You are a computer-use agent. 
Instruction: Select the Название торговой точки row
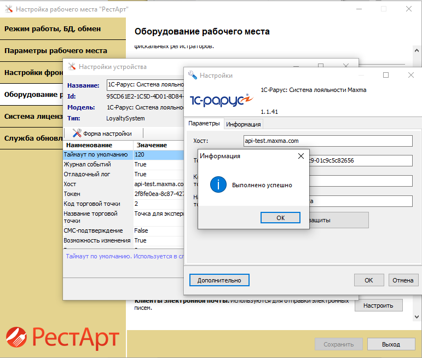tap(123, 217)
